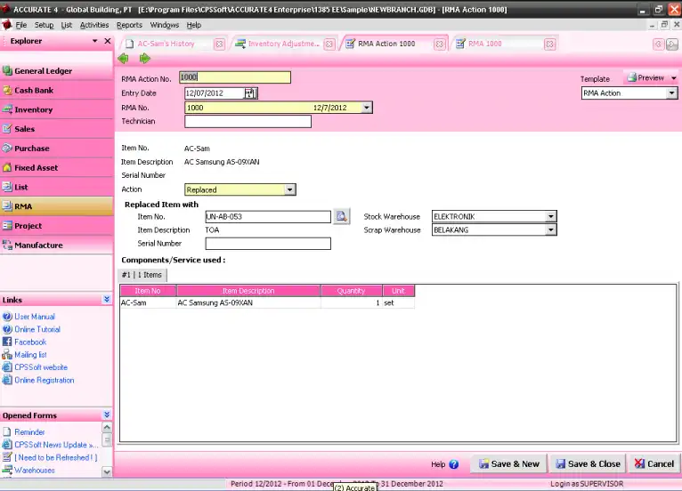The width and height of the screenshot is (682, 491).
Task: Expand the Stock Warehouse dropdown
Action: pos(550,216)
